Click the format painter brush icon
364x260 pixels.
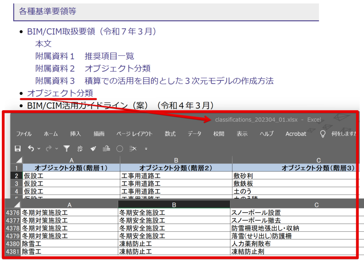93,149
